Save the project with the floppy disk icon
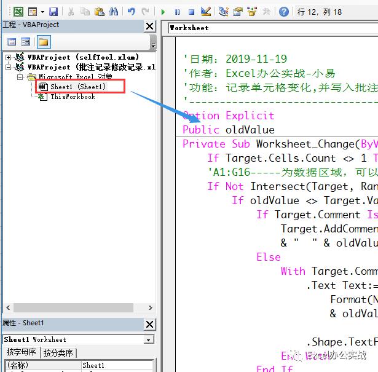The width and height of the screenshot is (378, 372). 53,11
